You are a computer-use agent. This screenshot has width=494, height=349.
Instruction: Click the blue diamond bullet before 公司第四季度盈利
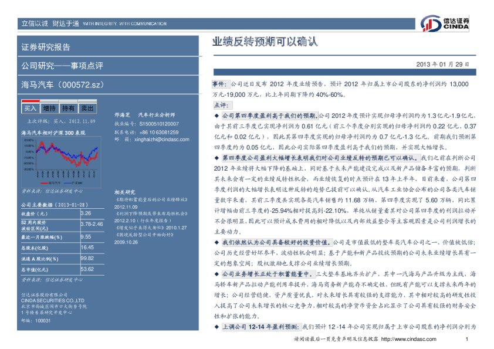point(216,116)
